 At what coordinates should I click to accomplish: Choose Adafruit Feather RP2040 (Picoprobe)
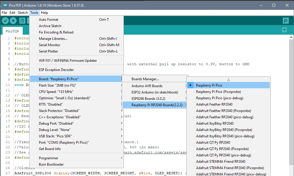click(229, 111)
